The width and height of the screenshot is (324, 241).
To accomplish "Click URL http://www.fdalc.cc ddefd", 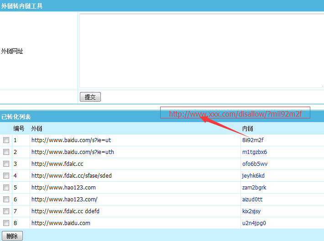I will [x=65, y=211].
